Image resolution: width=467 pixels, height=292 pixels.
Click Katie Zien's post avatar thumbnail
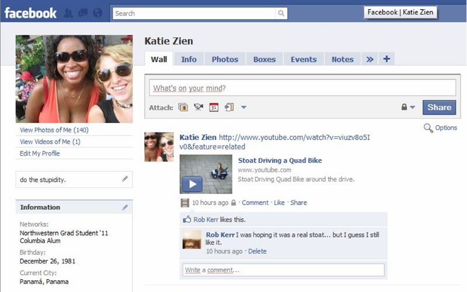coord(159,147)
